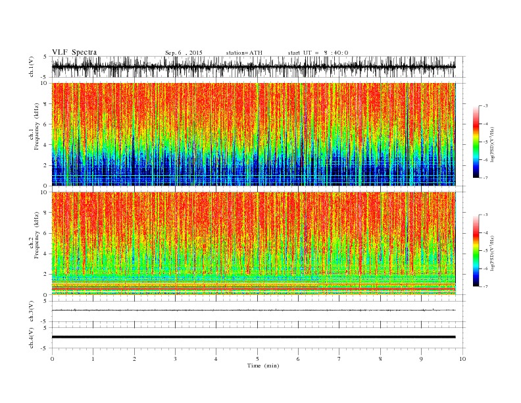
Task: Click the thick ch.4 voltage trace
Action: click(x=253, y=337)
